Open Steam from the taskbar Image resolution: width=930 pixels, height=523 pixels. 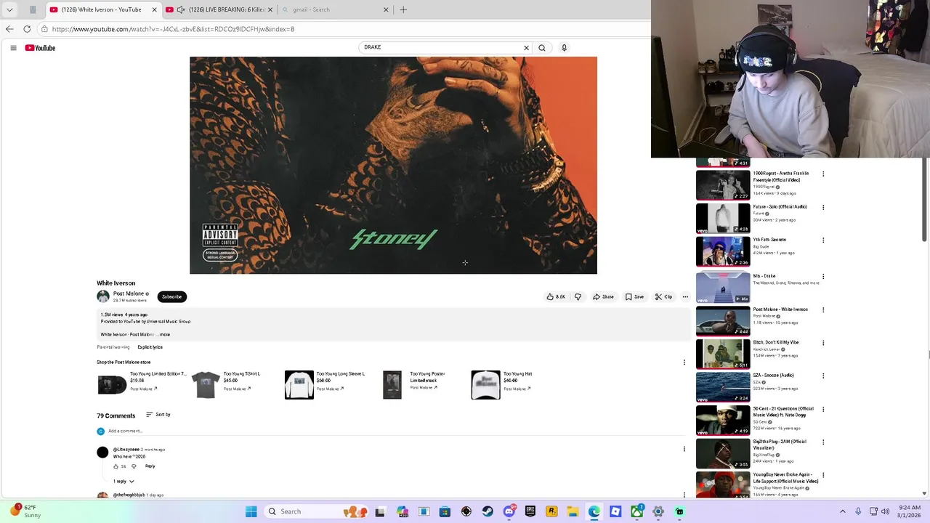pos(488,511)
